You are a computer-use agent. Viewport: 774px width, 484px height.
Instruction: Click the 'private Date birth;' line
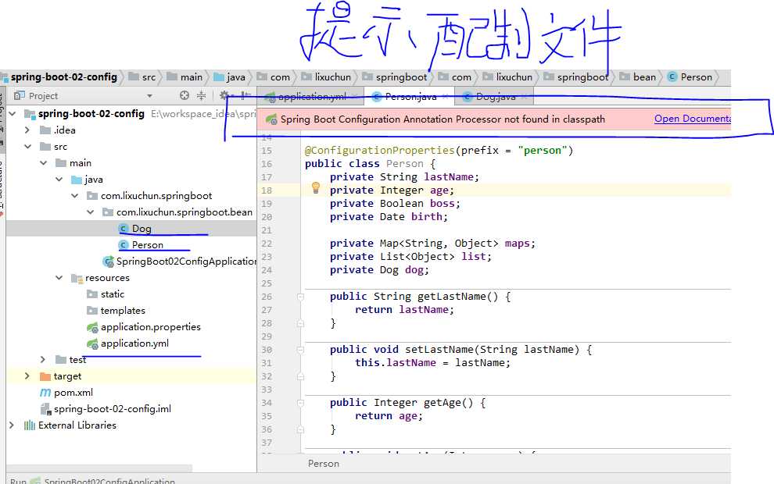coord(389,216)
